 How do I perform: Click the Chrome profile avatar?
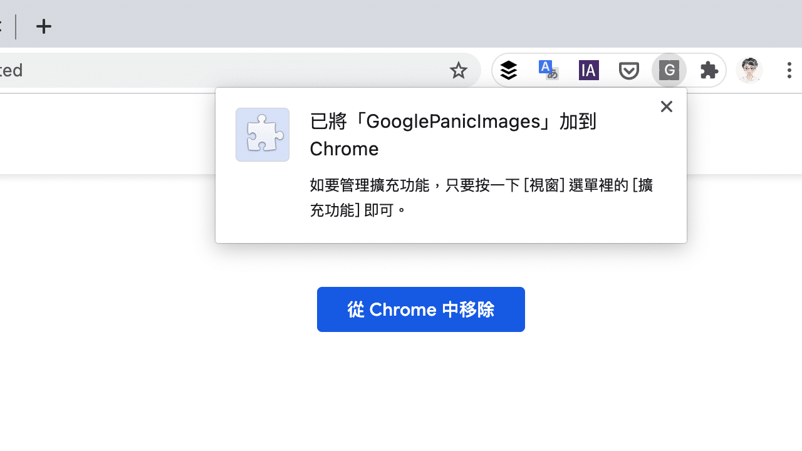749,70
